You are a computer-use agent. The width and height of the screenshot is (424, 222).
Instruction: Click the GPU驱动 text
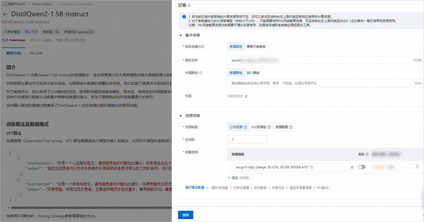click(323, 188)
